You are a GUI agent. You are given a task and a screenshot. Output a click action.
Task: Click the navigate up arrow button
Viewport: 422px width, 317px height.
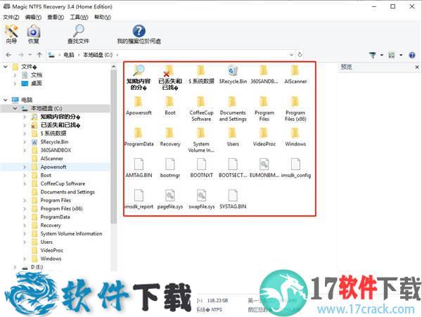pyautogui.click(x=39, y=55)
